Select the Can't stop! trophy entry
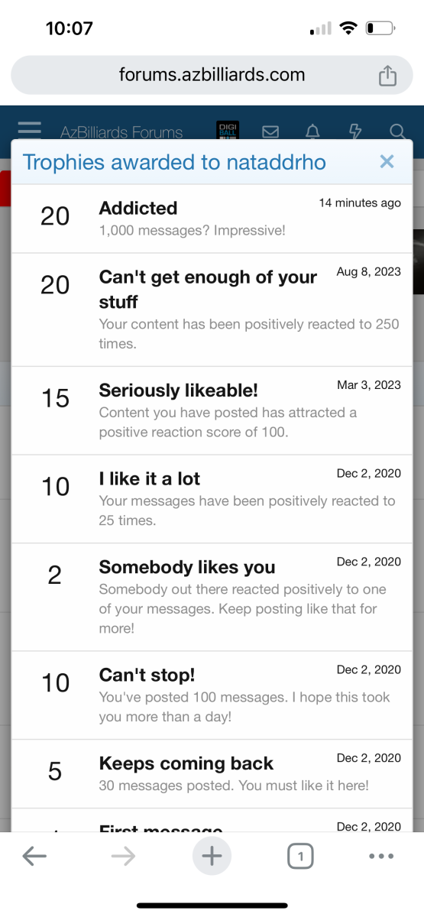Image resolution: width=424 pixels, height=917 pixels. (x=212, y=695)
